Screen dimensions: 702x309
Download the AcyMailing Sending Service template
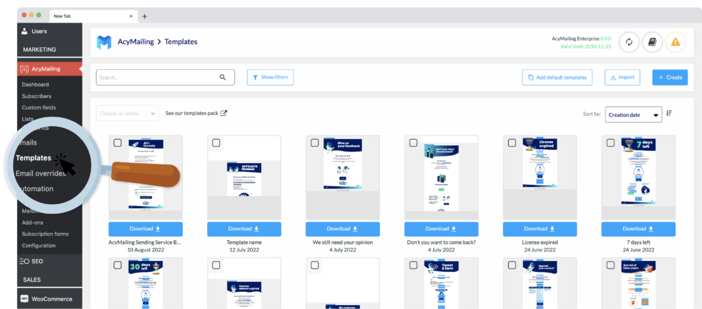[145, 229]
